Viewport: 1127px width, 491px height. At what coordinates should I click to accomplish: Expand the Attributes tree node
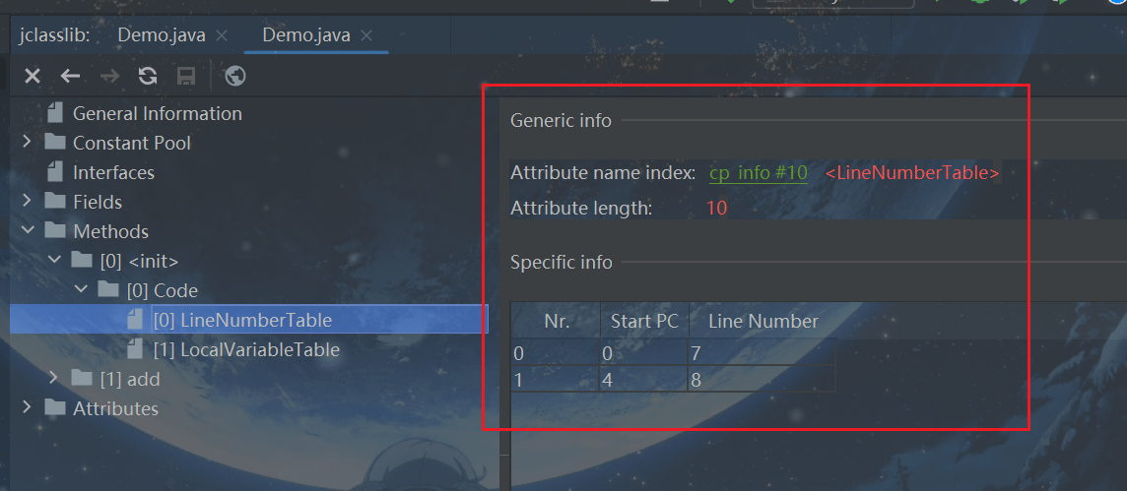coord(27,408)
